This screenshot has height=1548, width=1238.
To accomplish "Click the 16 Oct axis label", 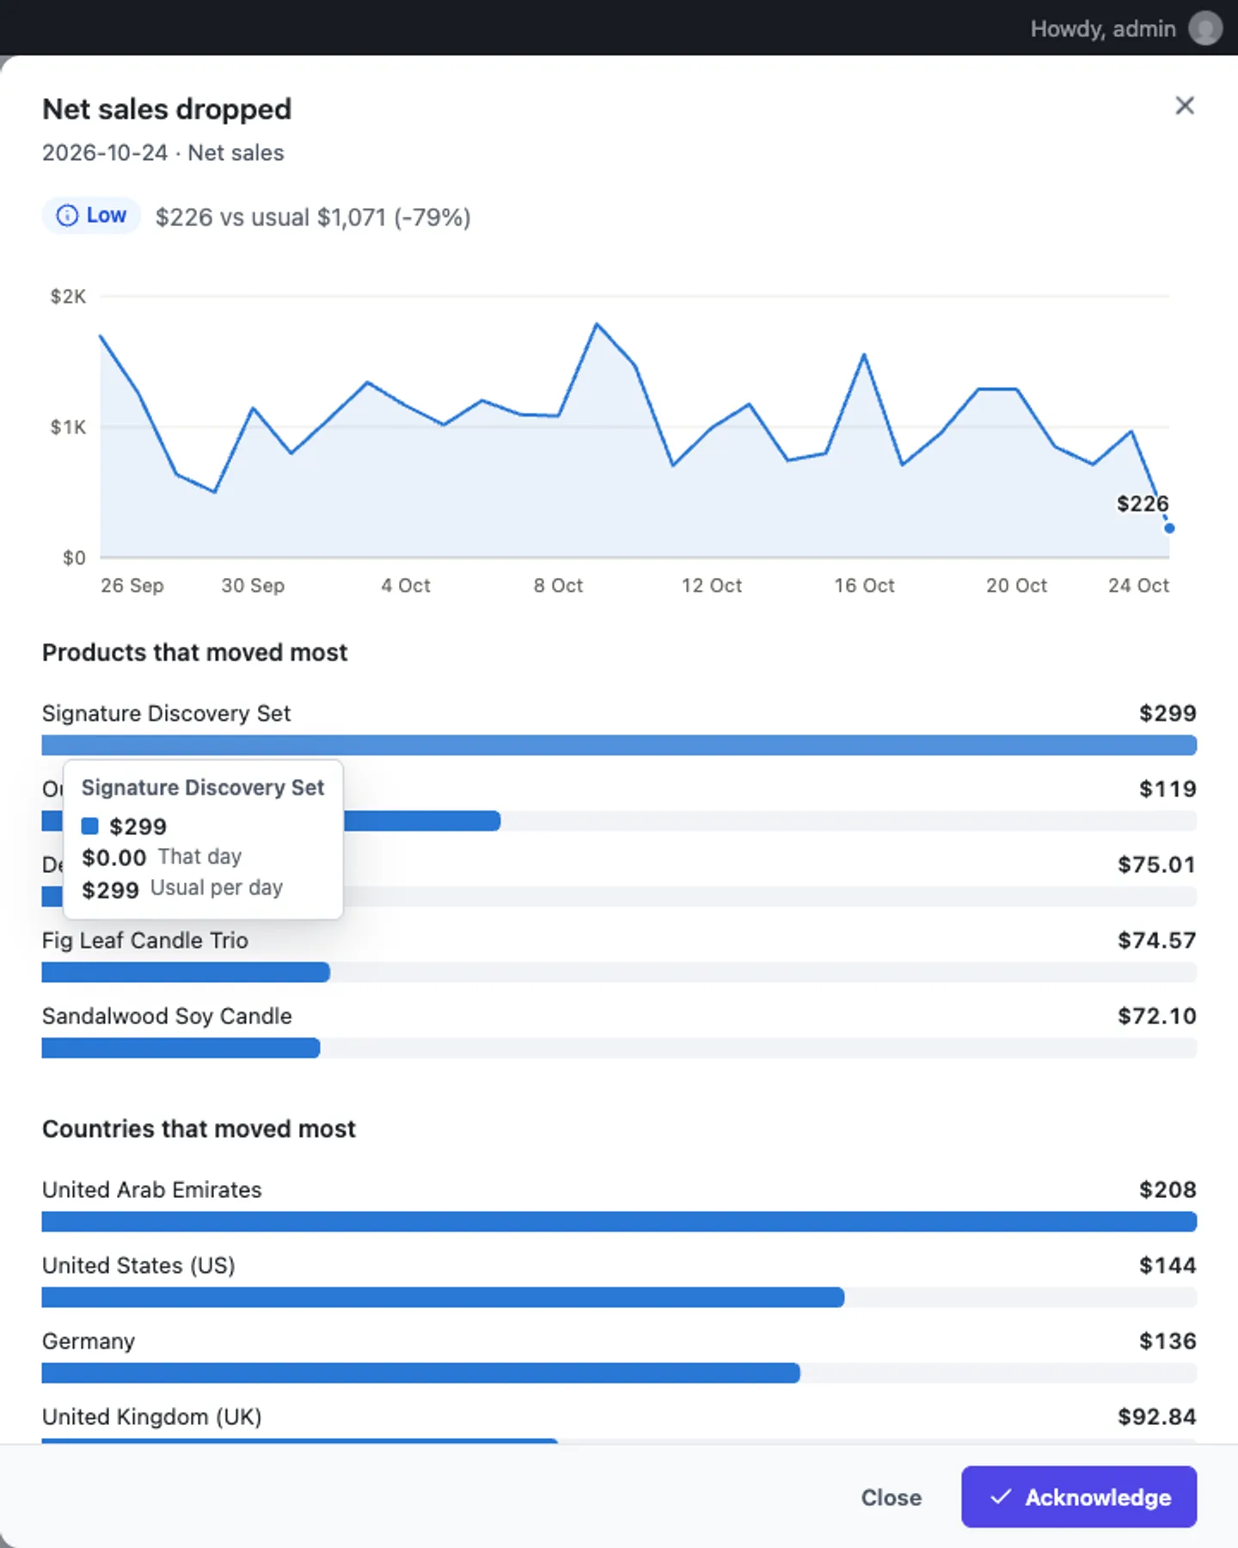I will tap(864, 586).
